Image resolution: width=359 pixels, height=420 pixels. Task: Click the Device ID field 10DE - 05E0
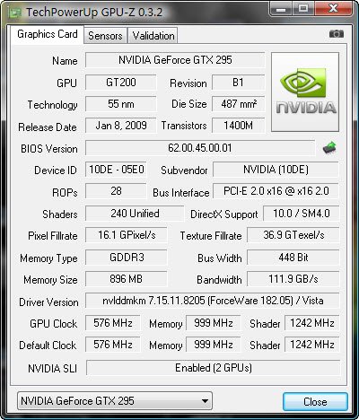(116, 170)
